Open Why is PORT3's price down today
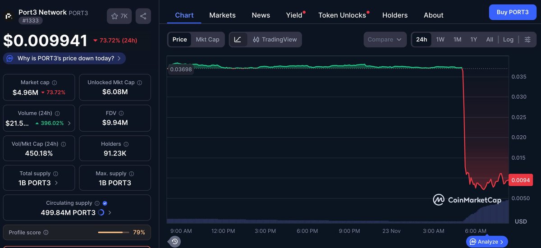The height and width of the screenshot is (248, 541). click(x=64, y=58)
